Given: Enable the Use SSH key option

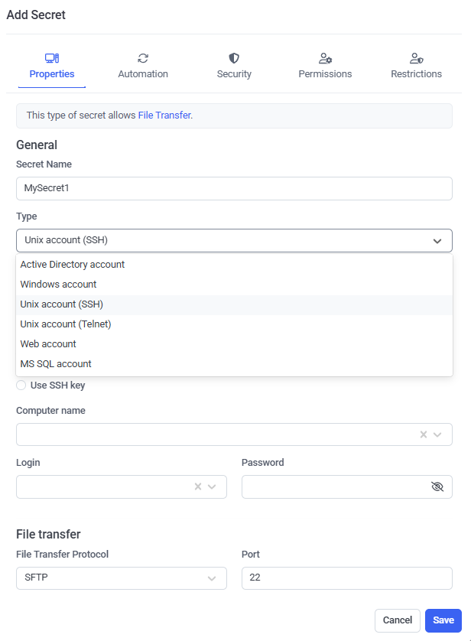Looking at the screenshot, I should point(21,386).
